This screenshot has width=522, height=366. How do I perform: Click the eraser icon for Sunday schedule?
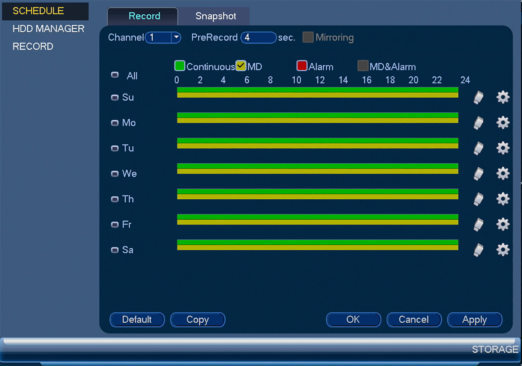click(x=478, y=98)
